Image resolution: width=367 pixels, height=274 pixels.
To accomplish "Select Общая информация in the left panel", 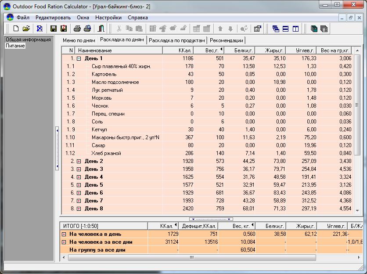I will 29,40.
